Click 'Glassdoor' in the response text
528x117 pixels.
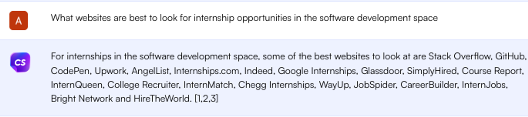382,71
